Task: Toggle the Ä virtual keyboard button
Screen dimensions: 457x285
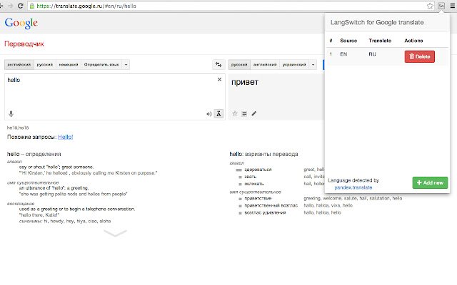Action: pyautogui.click(x=219, y=114)
